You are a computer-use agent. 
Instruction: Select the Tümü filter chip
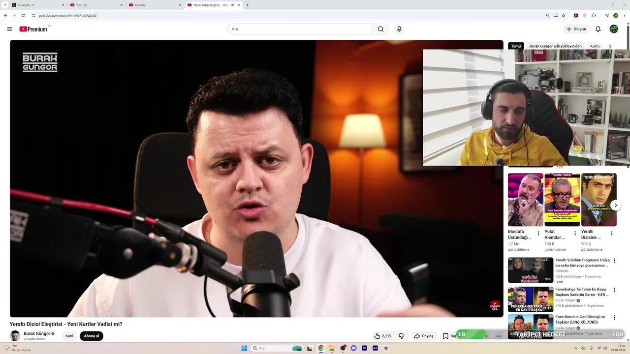pos(516,46)
